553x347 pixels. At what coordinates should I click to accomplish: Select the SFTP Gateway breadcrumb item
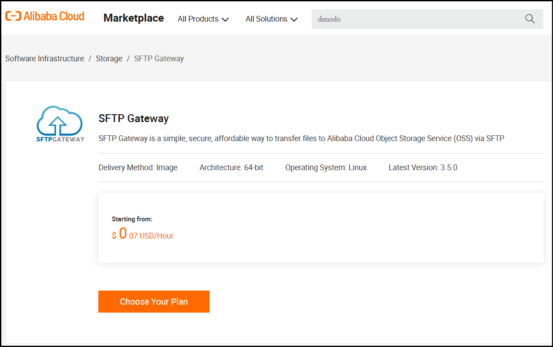[159, 59]
